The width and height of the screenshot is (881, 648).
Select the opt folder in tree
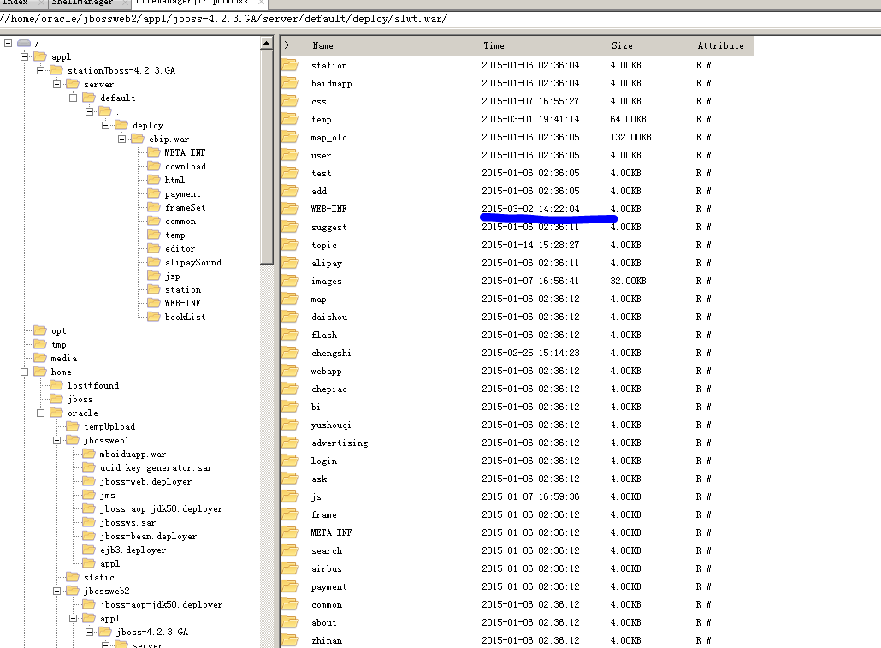point(58,330)
